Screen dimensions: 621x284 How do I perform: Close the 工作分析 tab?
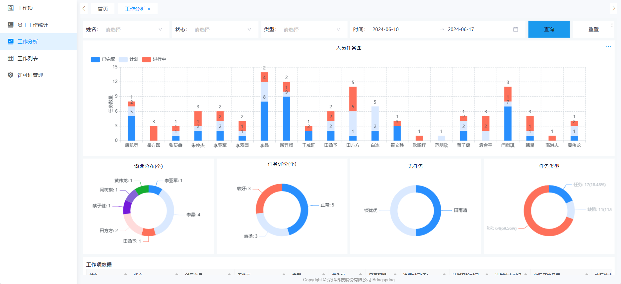click(149, 9)
